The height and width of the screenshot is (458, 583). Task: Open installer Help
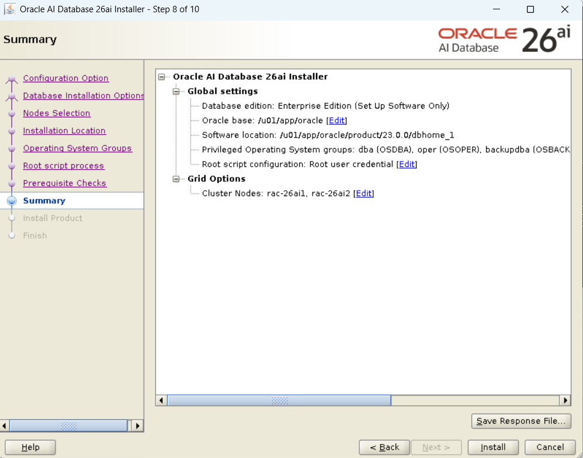30,447
